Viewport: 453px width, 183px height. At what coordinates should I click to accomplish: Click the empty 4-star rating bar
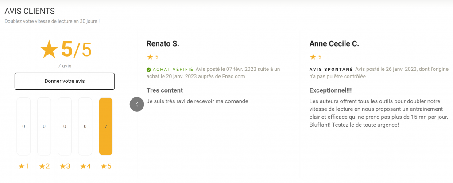pos(85,127)
